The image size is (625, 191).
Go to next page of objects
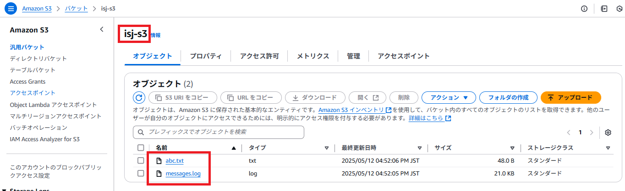coord(592,133)
